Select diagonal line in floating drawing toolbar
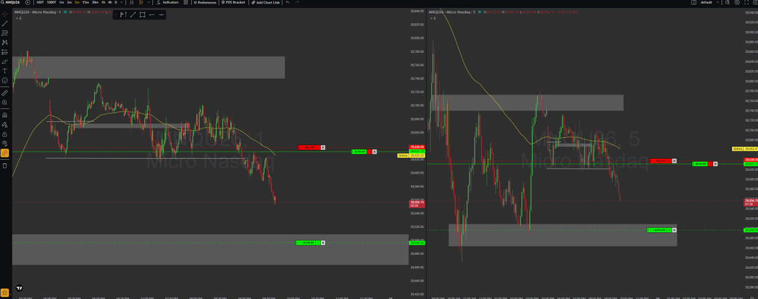 [x=133, y=15]
